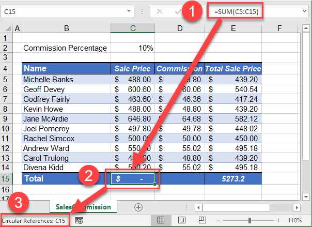Click the Total Sale Price header cell

point(233,68)
